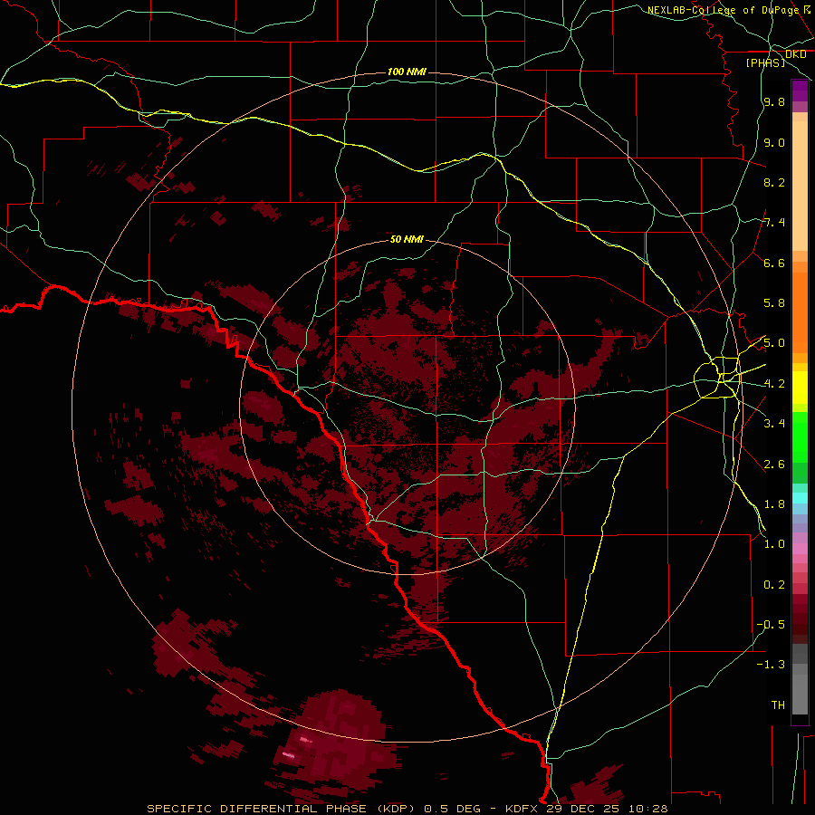
Task: Click the 5.0 scale value
Action: coord(774,343)
